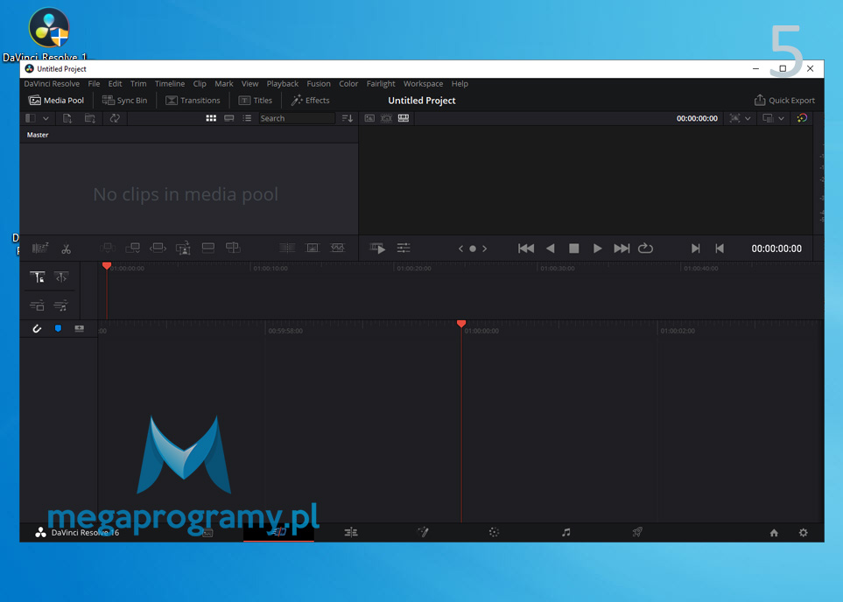Open the Titles panel button
Screen dimensions: 843x602
coord(255,101)
